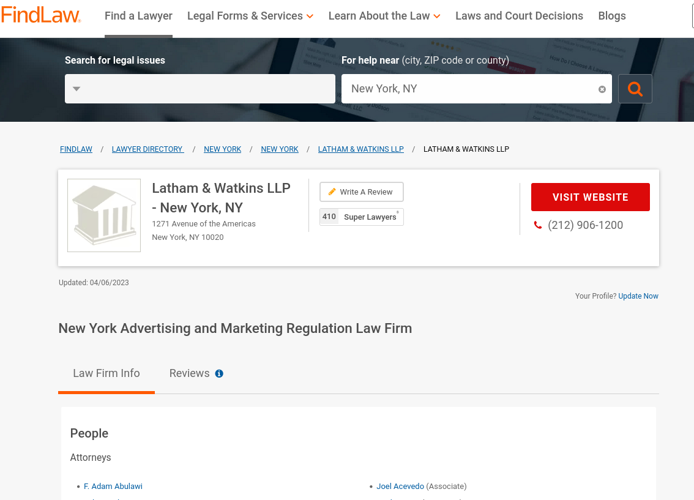This screenshot has height=500, width=694.
Task: Click the Write A Review button
Action: coord(362,192)
